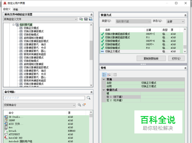Click the 临时替代键 node icon in the tree
This screenshot has height=143, width=192.
(x=17, y=25)
